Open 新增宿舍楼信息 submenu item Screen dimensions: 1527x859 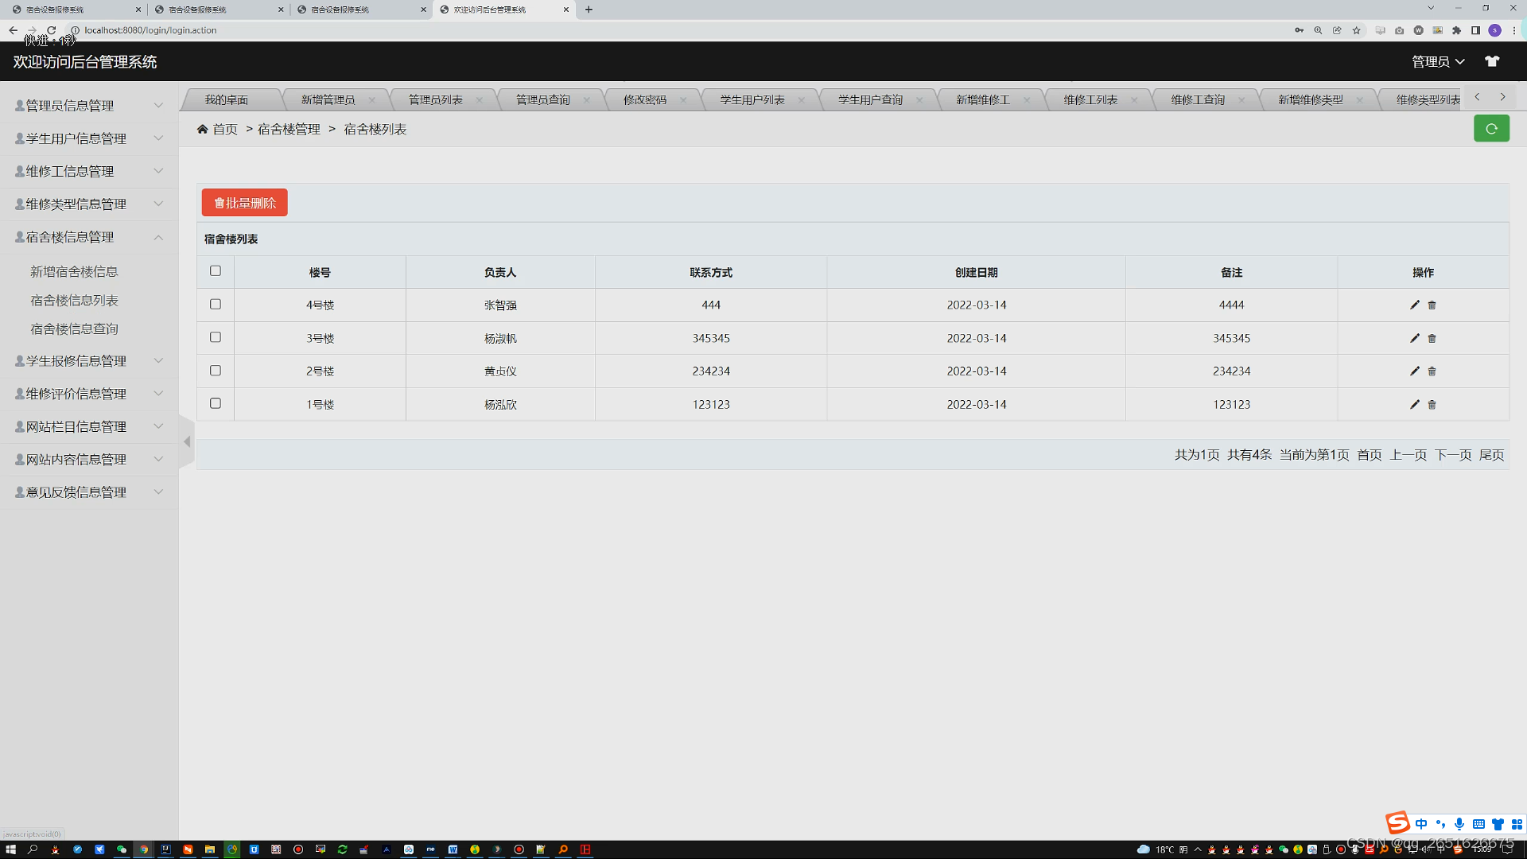(74, 272)
